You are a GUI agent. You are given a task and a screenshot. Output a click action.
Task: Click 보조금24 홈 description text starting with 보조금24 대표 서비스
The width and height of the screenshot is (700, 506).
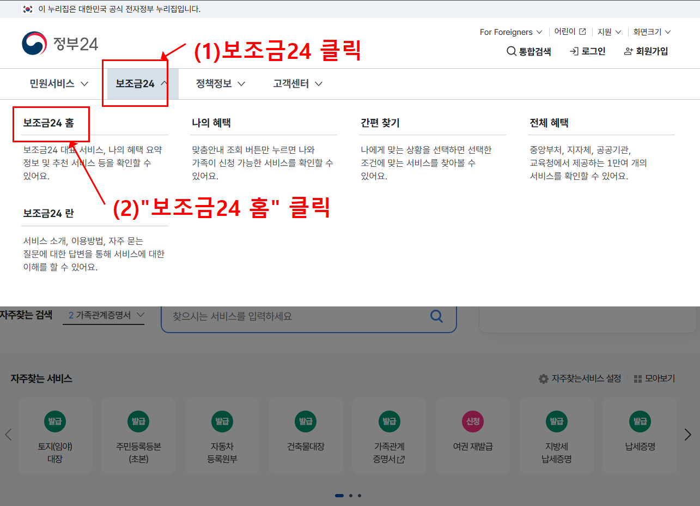tap(93, 163)
